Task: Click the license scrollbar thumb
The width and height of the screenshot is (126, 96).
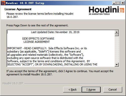Action: 117,35
